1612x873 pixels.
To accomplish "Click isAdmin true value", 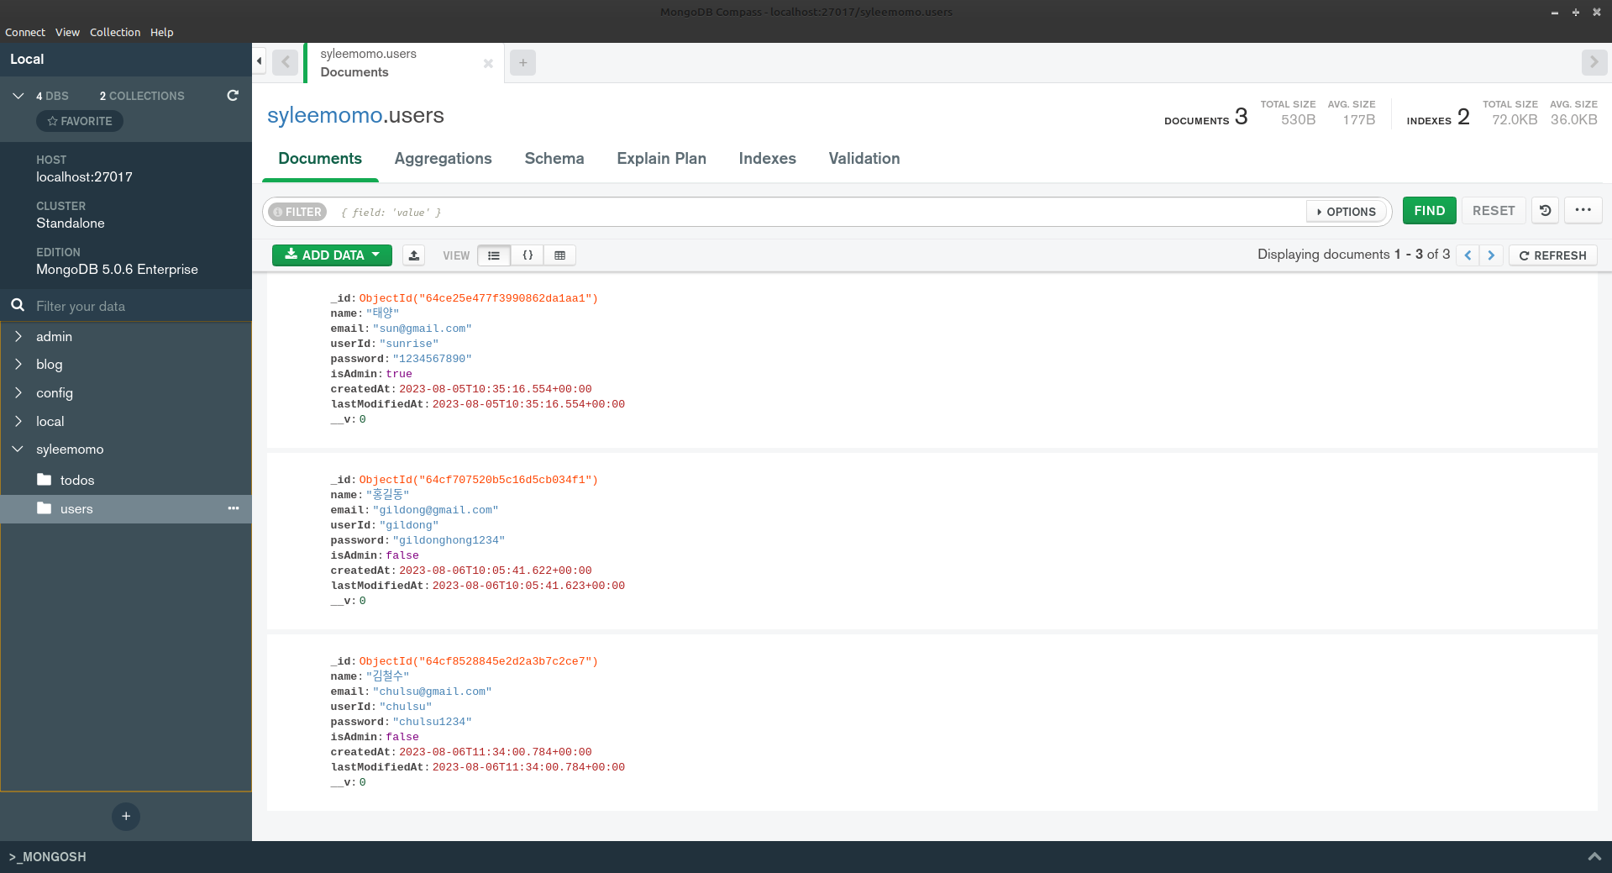I will pos(399,374).
